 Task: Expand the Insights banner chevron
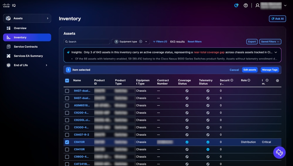pos(276,52)
